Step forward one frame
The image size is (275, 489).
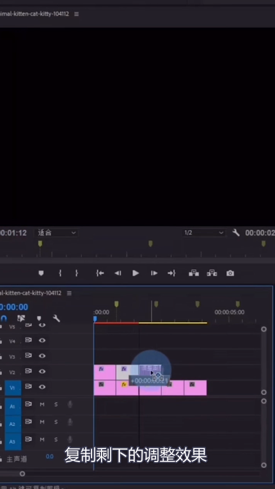154,273
